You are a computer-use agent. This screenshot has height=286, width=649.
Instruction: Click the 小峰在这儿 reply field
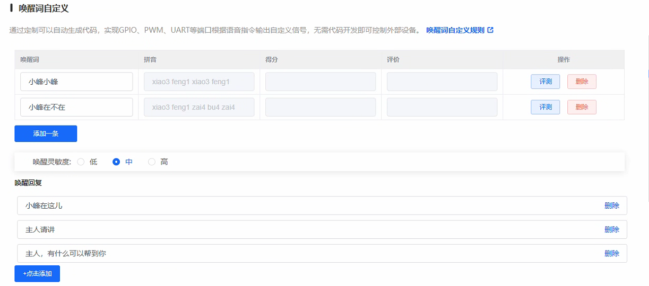click(x=308, y=205)
